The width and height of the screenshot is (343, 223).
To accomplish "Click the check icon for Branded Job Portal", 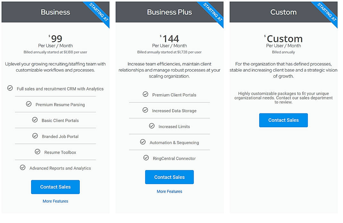I will (x=35, y=135).
